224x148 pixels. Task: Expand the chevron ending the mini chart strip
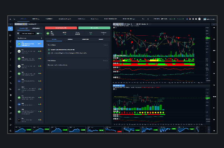[209, 130]
